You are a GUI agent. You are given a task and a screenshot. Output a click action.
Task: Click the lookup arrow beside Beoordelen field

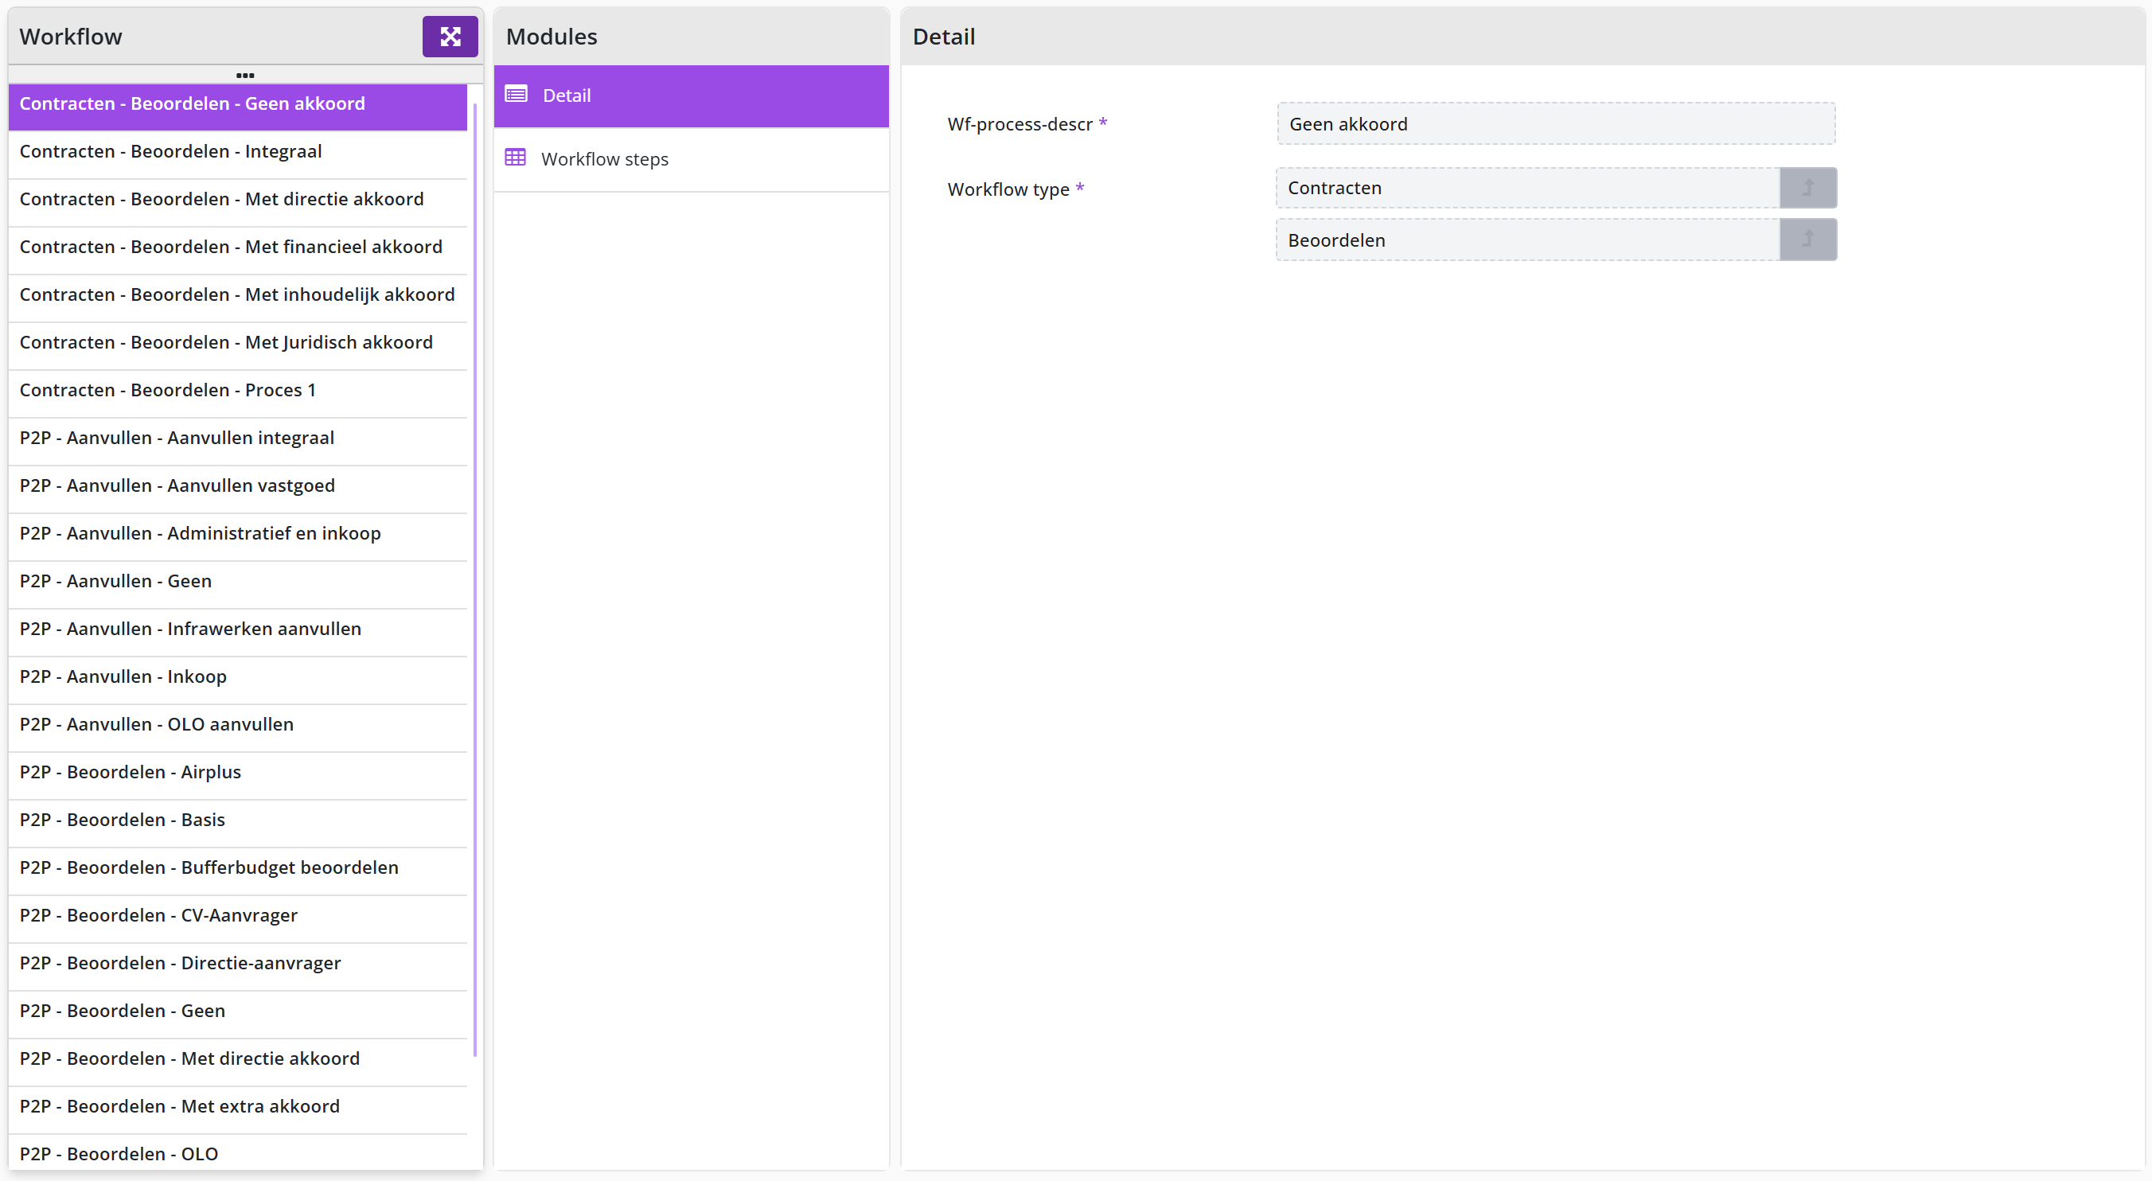1808,240
